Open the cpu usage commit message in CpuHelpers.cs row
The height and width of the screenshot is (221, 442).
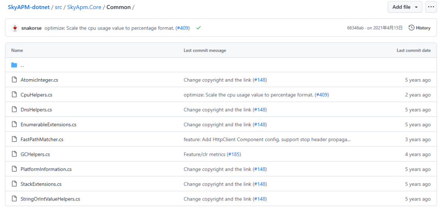coord(249,95)
